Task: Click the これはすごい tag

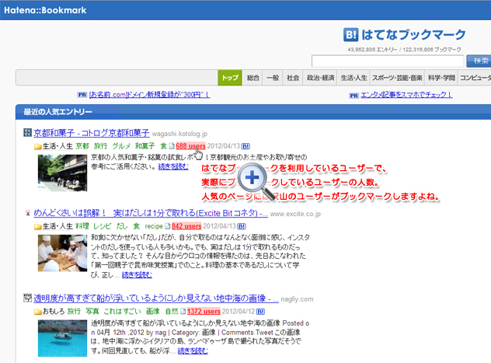Action: [x=123, y=312]
